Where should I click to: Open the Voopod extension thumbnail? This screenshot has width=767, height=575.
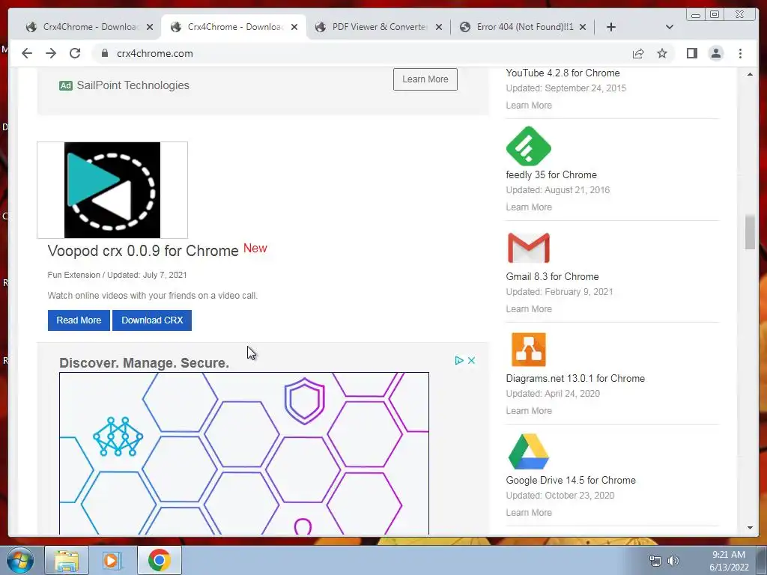point(112,190)
